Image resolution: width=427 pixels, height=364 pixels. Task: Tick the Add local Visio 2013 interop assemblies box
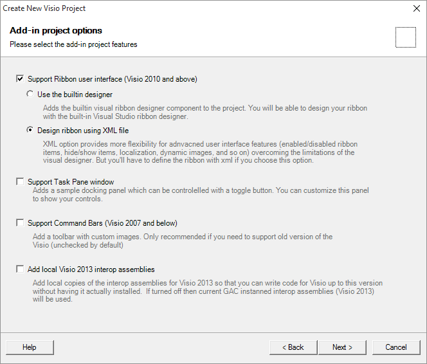(x=20, y=269)
